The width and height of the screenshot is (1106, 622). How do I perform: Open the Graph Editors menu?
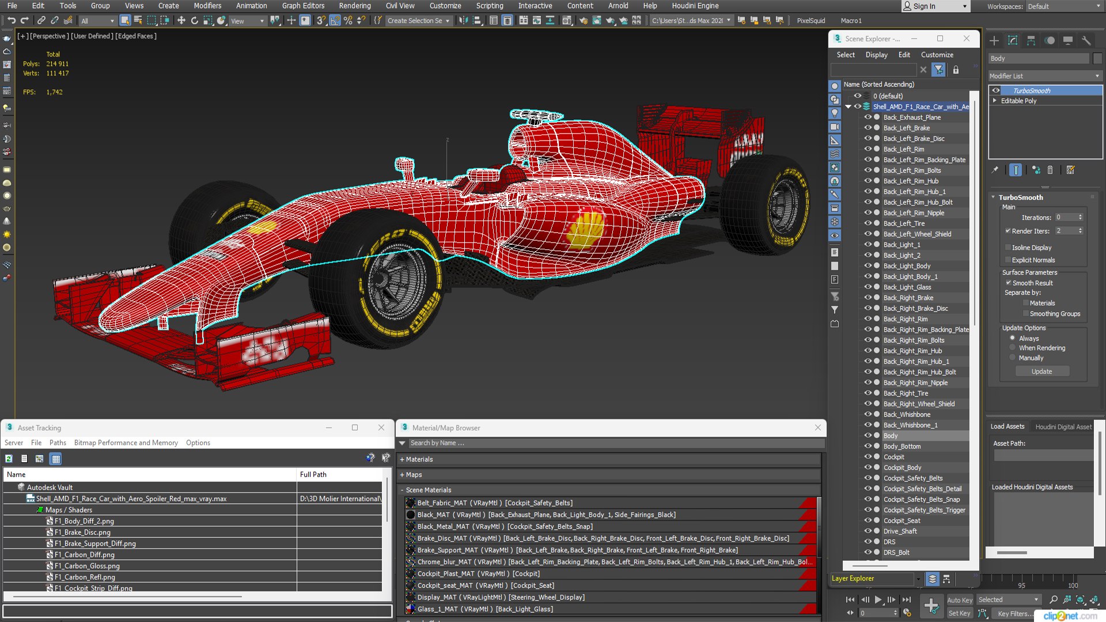pos(303,6)
